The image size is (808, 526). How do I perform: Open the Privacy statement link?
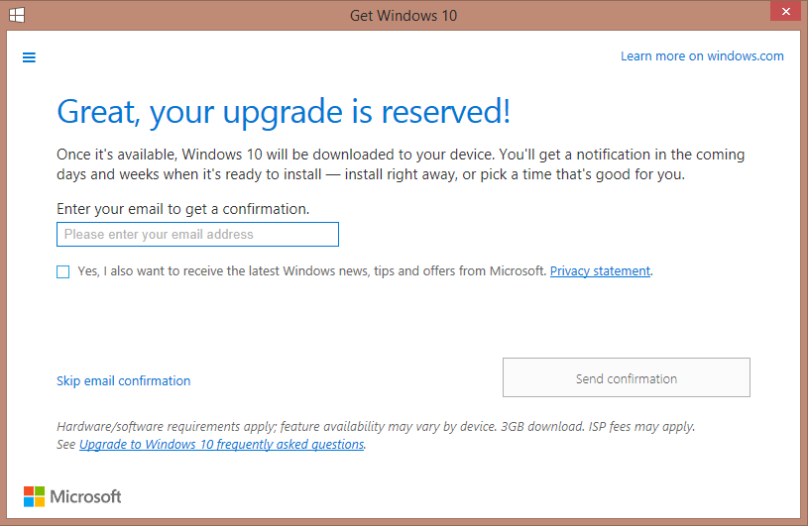point(600,270)
